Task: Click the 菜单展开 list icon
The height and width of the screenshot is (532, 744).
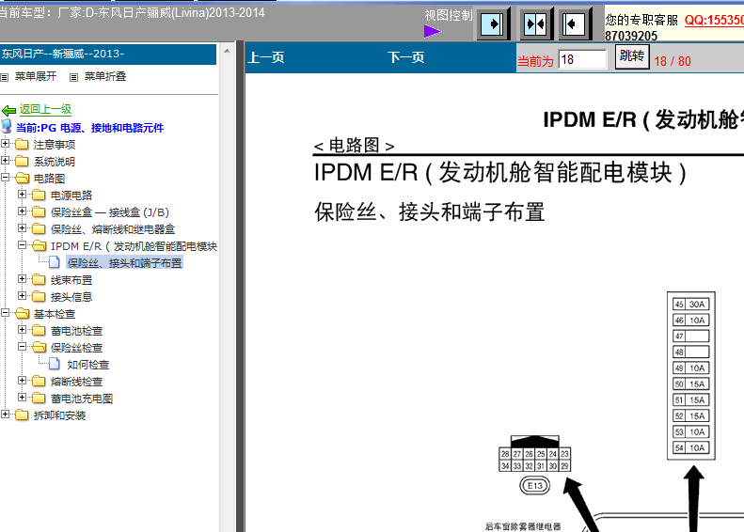Action: tap(5, 77)
